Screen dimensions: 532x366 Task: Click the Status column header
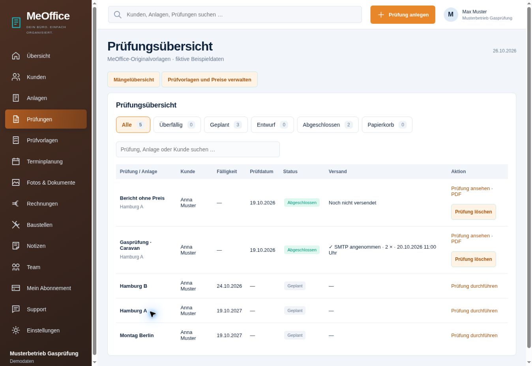pos(290,172)
